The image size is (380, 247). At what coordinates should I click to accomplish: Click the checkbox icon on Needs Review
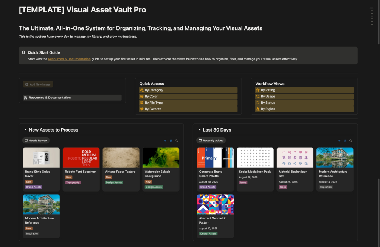26,140
